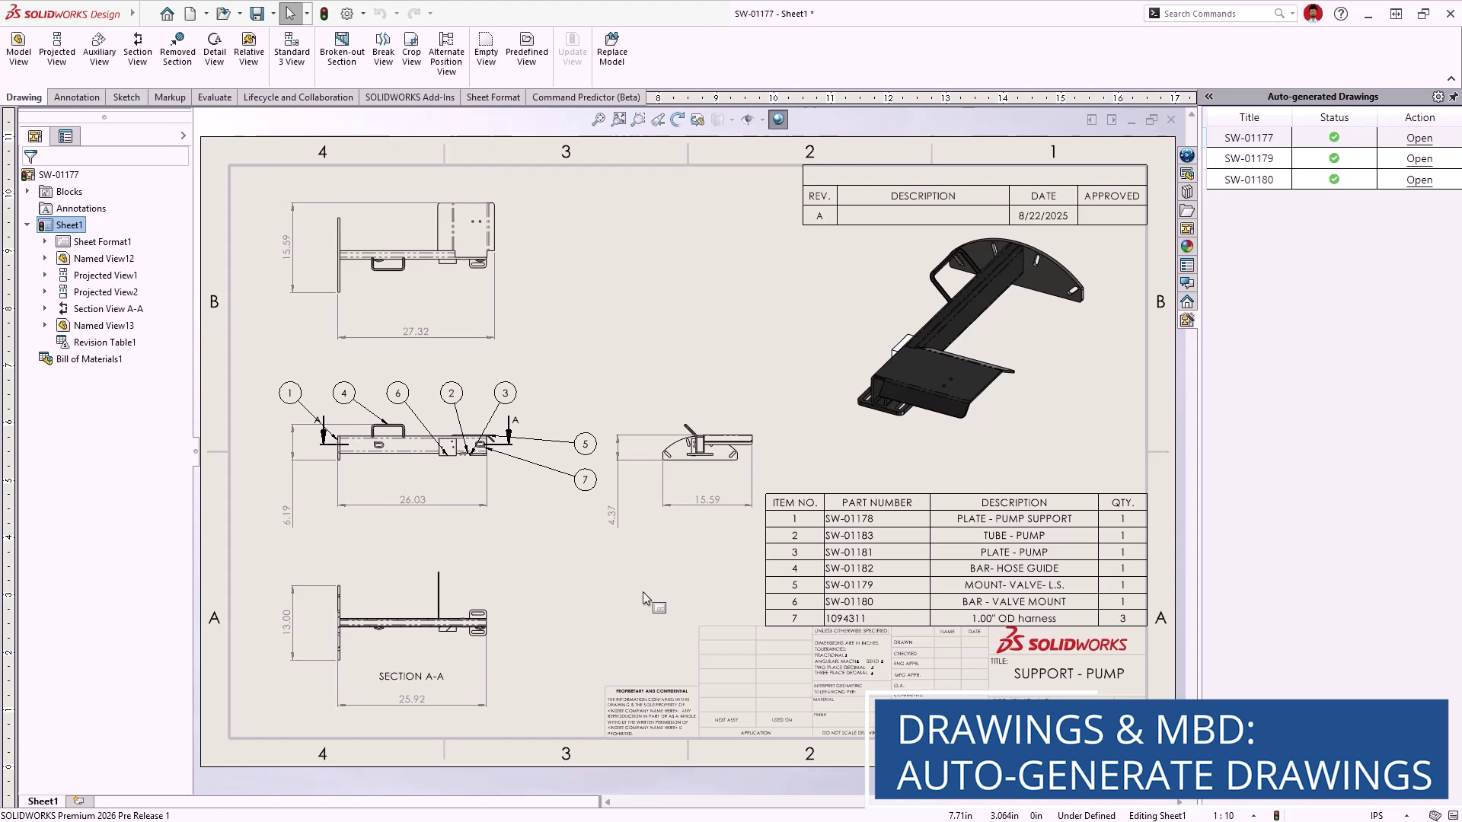Viewport: 1462px width, 822px height.
Task: Click the Detail View tool
Action: pos(214,49)
